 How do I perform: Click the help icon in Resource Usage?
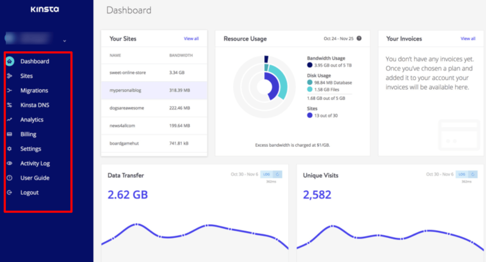click(359, 38)
